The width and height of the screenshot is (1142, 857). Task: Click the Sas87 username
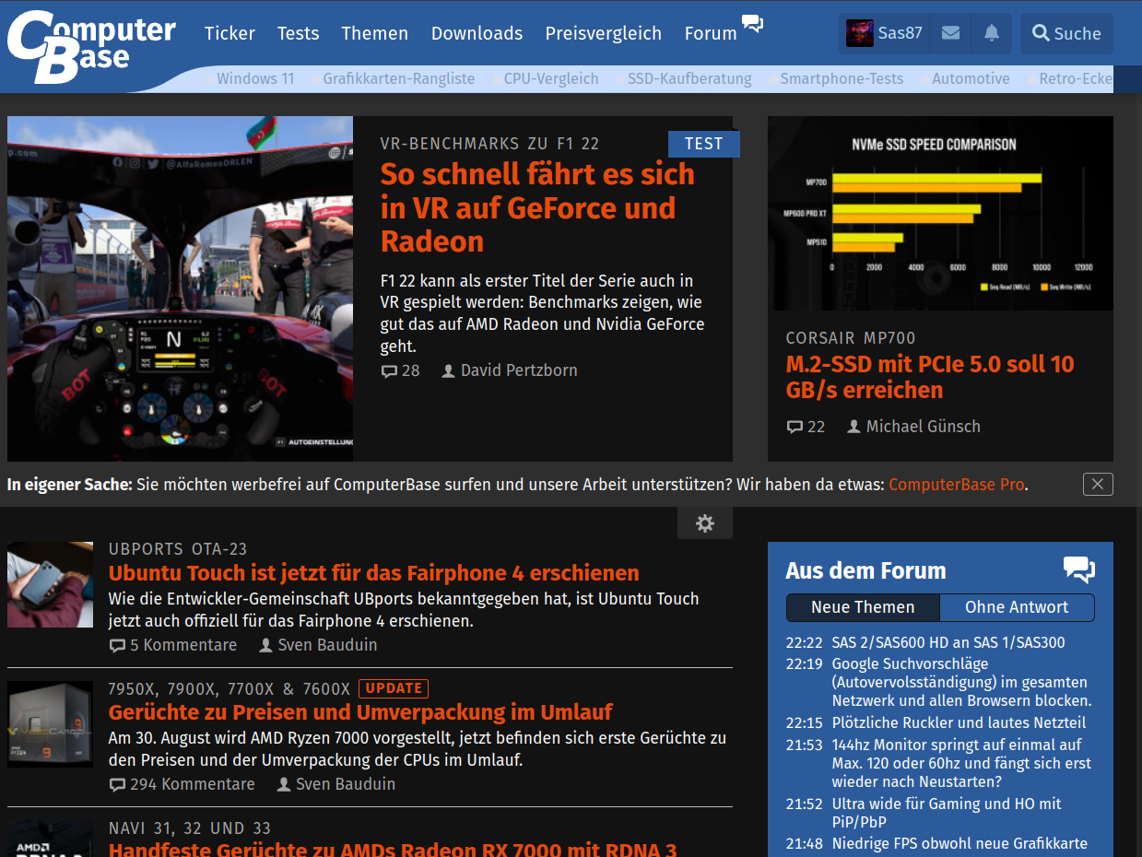pos(901,33)
